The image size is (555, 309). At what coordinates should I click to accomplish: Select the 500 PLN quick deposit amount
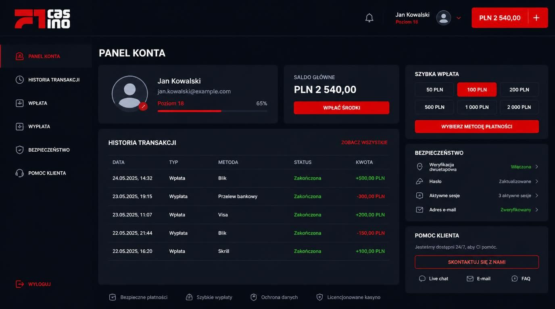434,107
